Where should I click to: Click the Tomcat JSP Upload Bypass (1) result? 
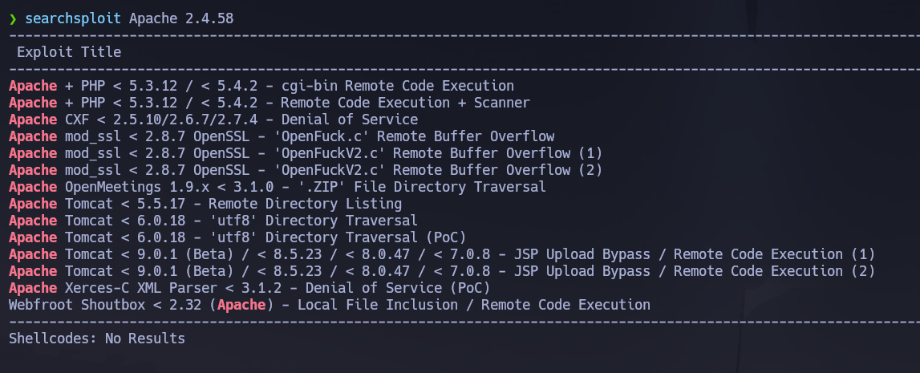pos(442,254)
